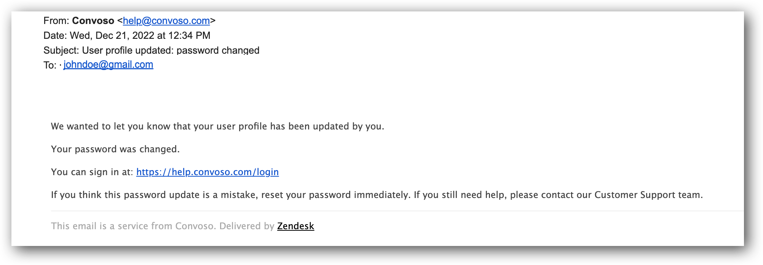Click the 'You can sign in at:' text
Image resolution: width=763 pixels, height=265 pixels.
pos(92,172)
